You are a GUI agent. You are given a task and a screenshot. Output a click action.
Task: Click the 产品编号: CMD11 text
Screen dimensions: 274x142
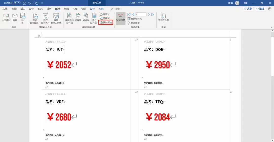(x=55, y=42)
